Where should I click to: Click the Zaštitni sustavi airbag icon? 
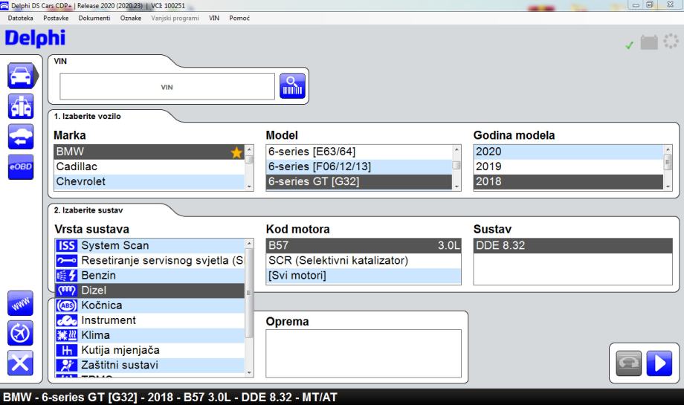click(x=67, y=365)
